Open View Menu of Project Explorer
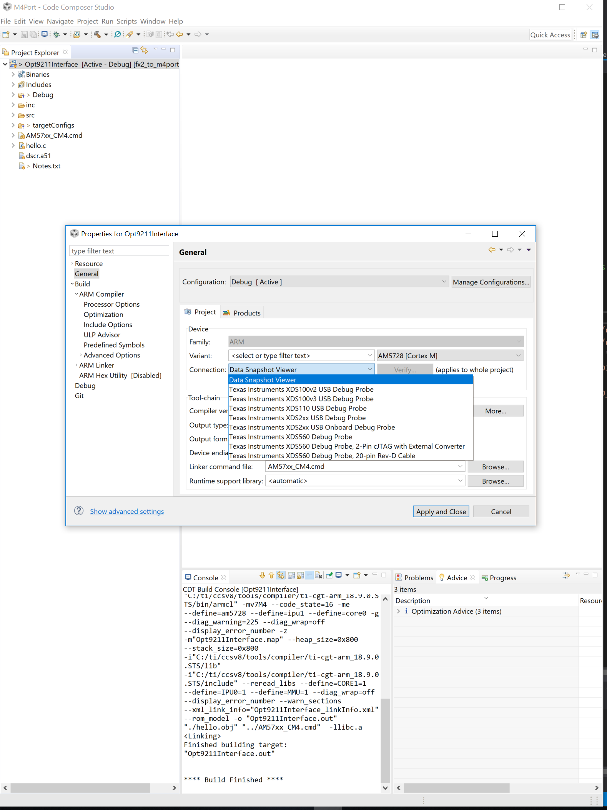Viewport: 607px width, 810px height. pyautogui.click(x=155, y=49)
